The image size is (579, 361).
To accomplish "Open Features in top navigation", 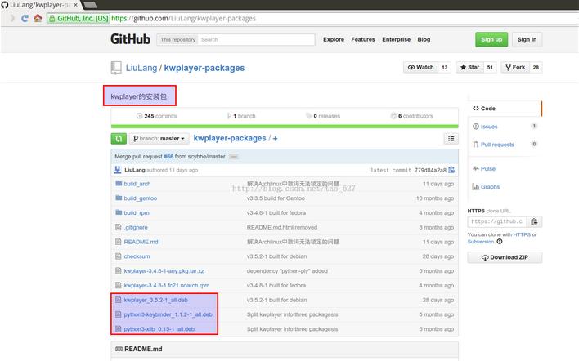I will (x=363, y=39).
